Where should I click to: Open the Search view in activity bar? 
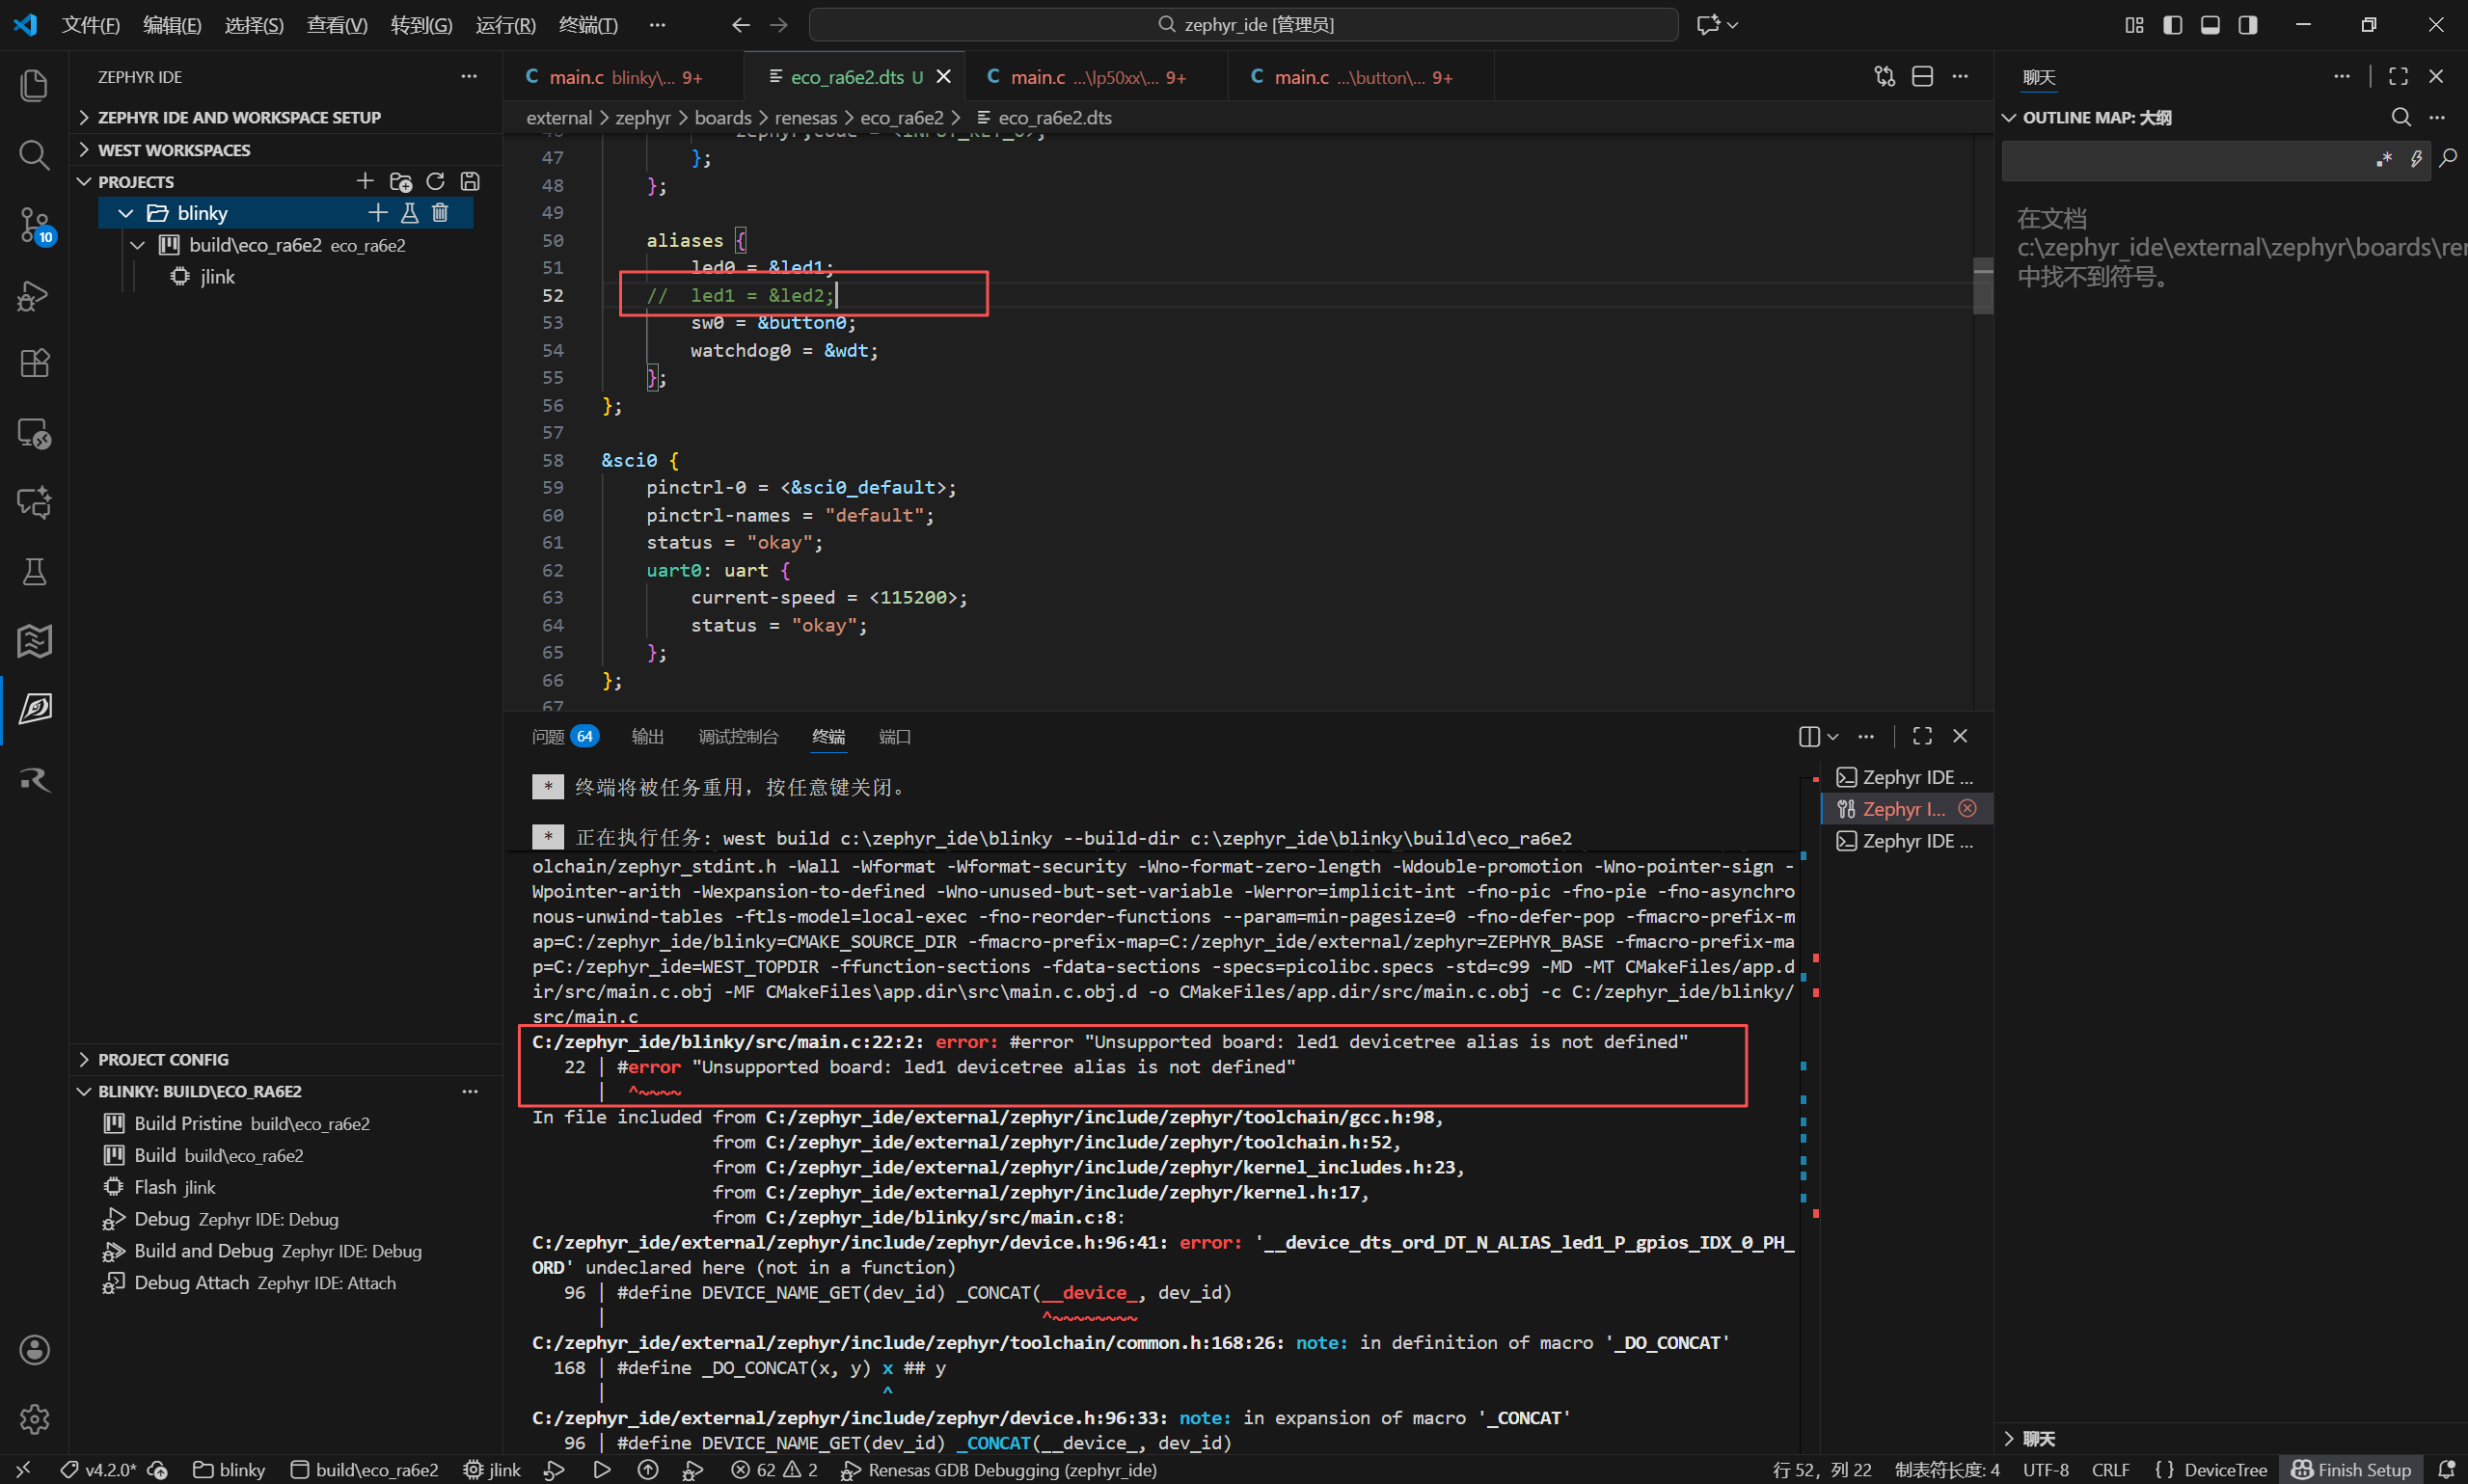tap(34, 155)
